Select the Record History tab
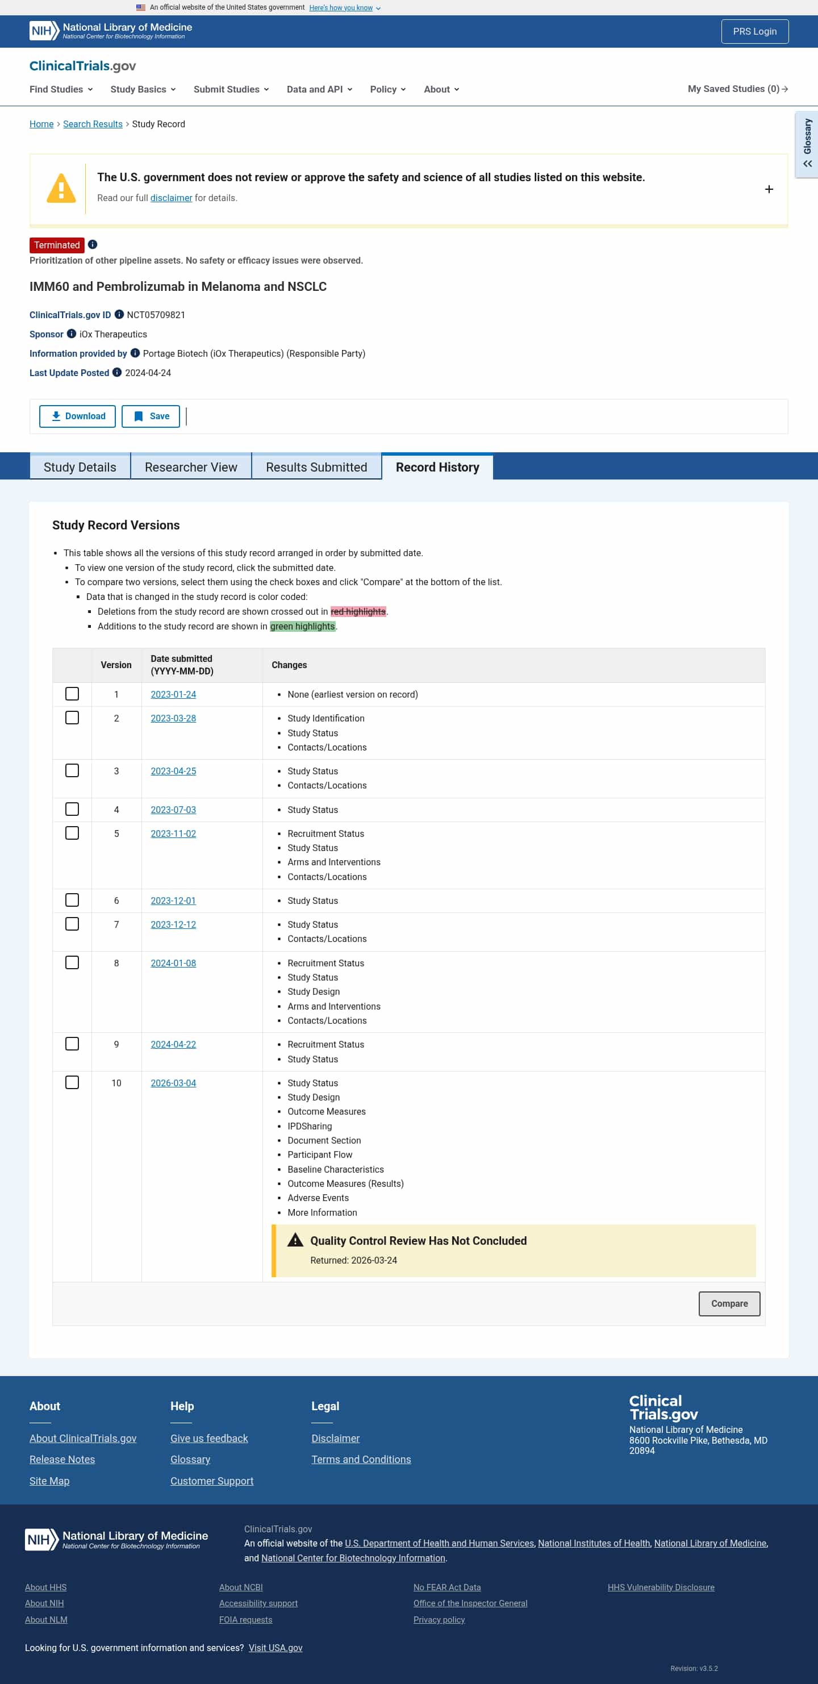The image size is (818, 1684). [x=437, y=467]
